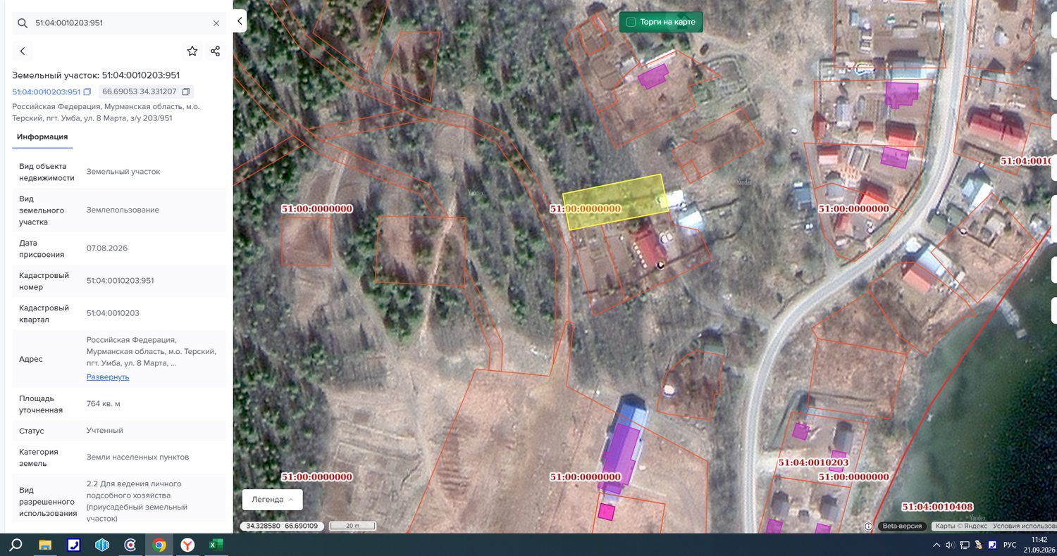Add the parcel to favorites with the star icon
This screenshot has width=1057, height=556.
click(x=192, y=51)
